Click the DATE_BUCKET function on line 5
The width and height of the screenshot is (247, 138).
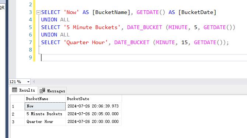pos(145,27)
